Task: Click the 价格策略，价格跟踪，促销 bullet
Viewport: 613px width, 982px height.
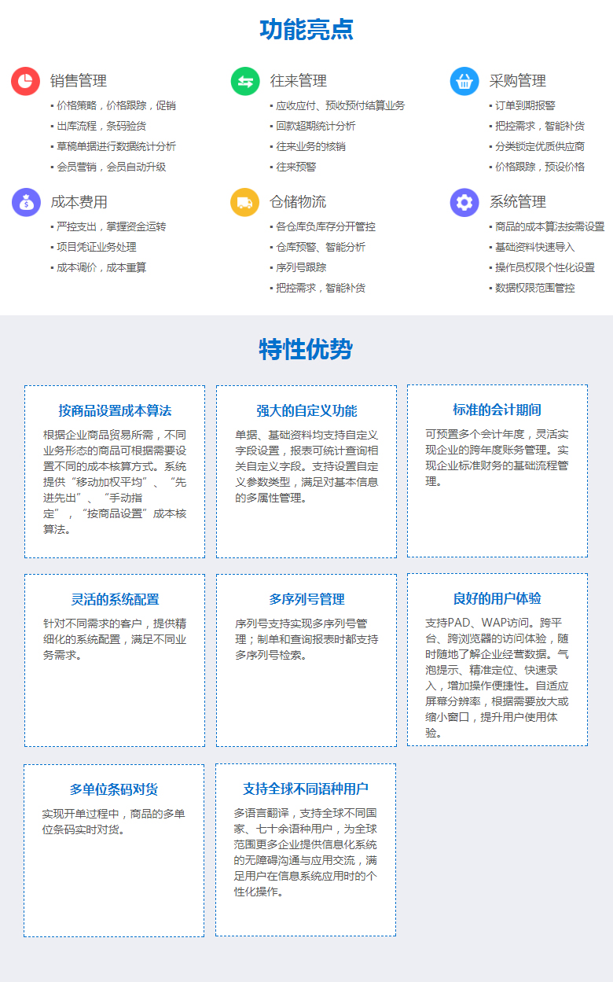Action: (116, 105)
